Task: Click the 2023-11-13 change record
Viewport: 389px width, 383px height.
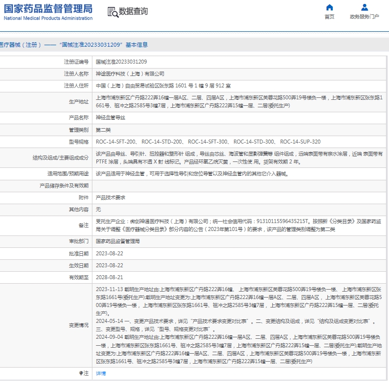Action: (x=238, y=301)
